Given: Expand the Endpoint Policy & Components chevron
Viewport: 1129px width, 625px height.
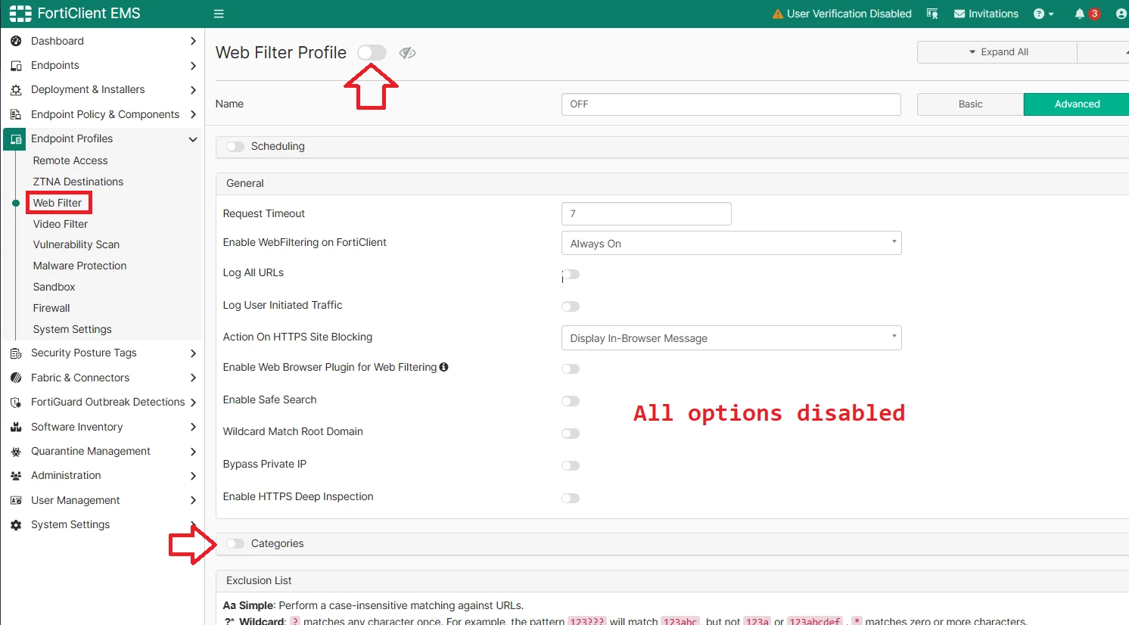Looking at the screenshot, I should coord(193,114).
